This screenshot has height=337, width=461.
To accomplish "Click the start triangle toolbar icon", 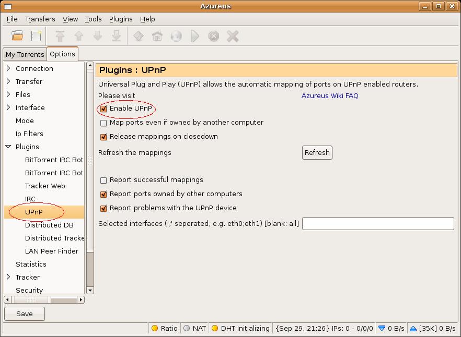I will click(x=194, y=36).
